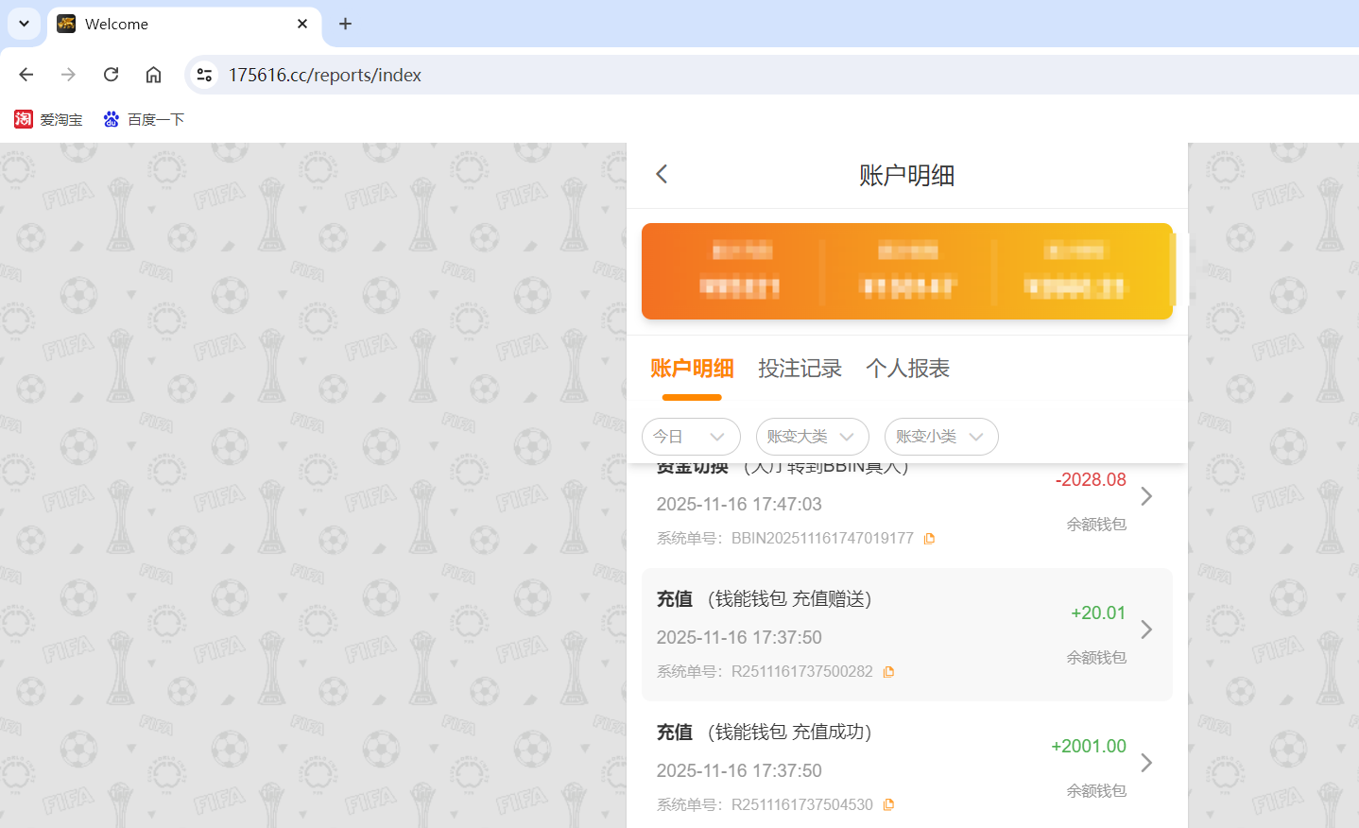Screen dimensions: 1359x828
Task: Open the browser tab search menu
Action: [24, 24]
